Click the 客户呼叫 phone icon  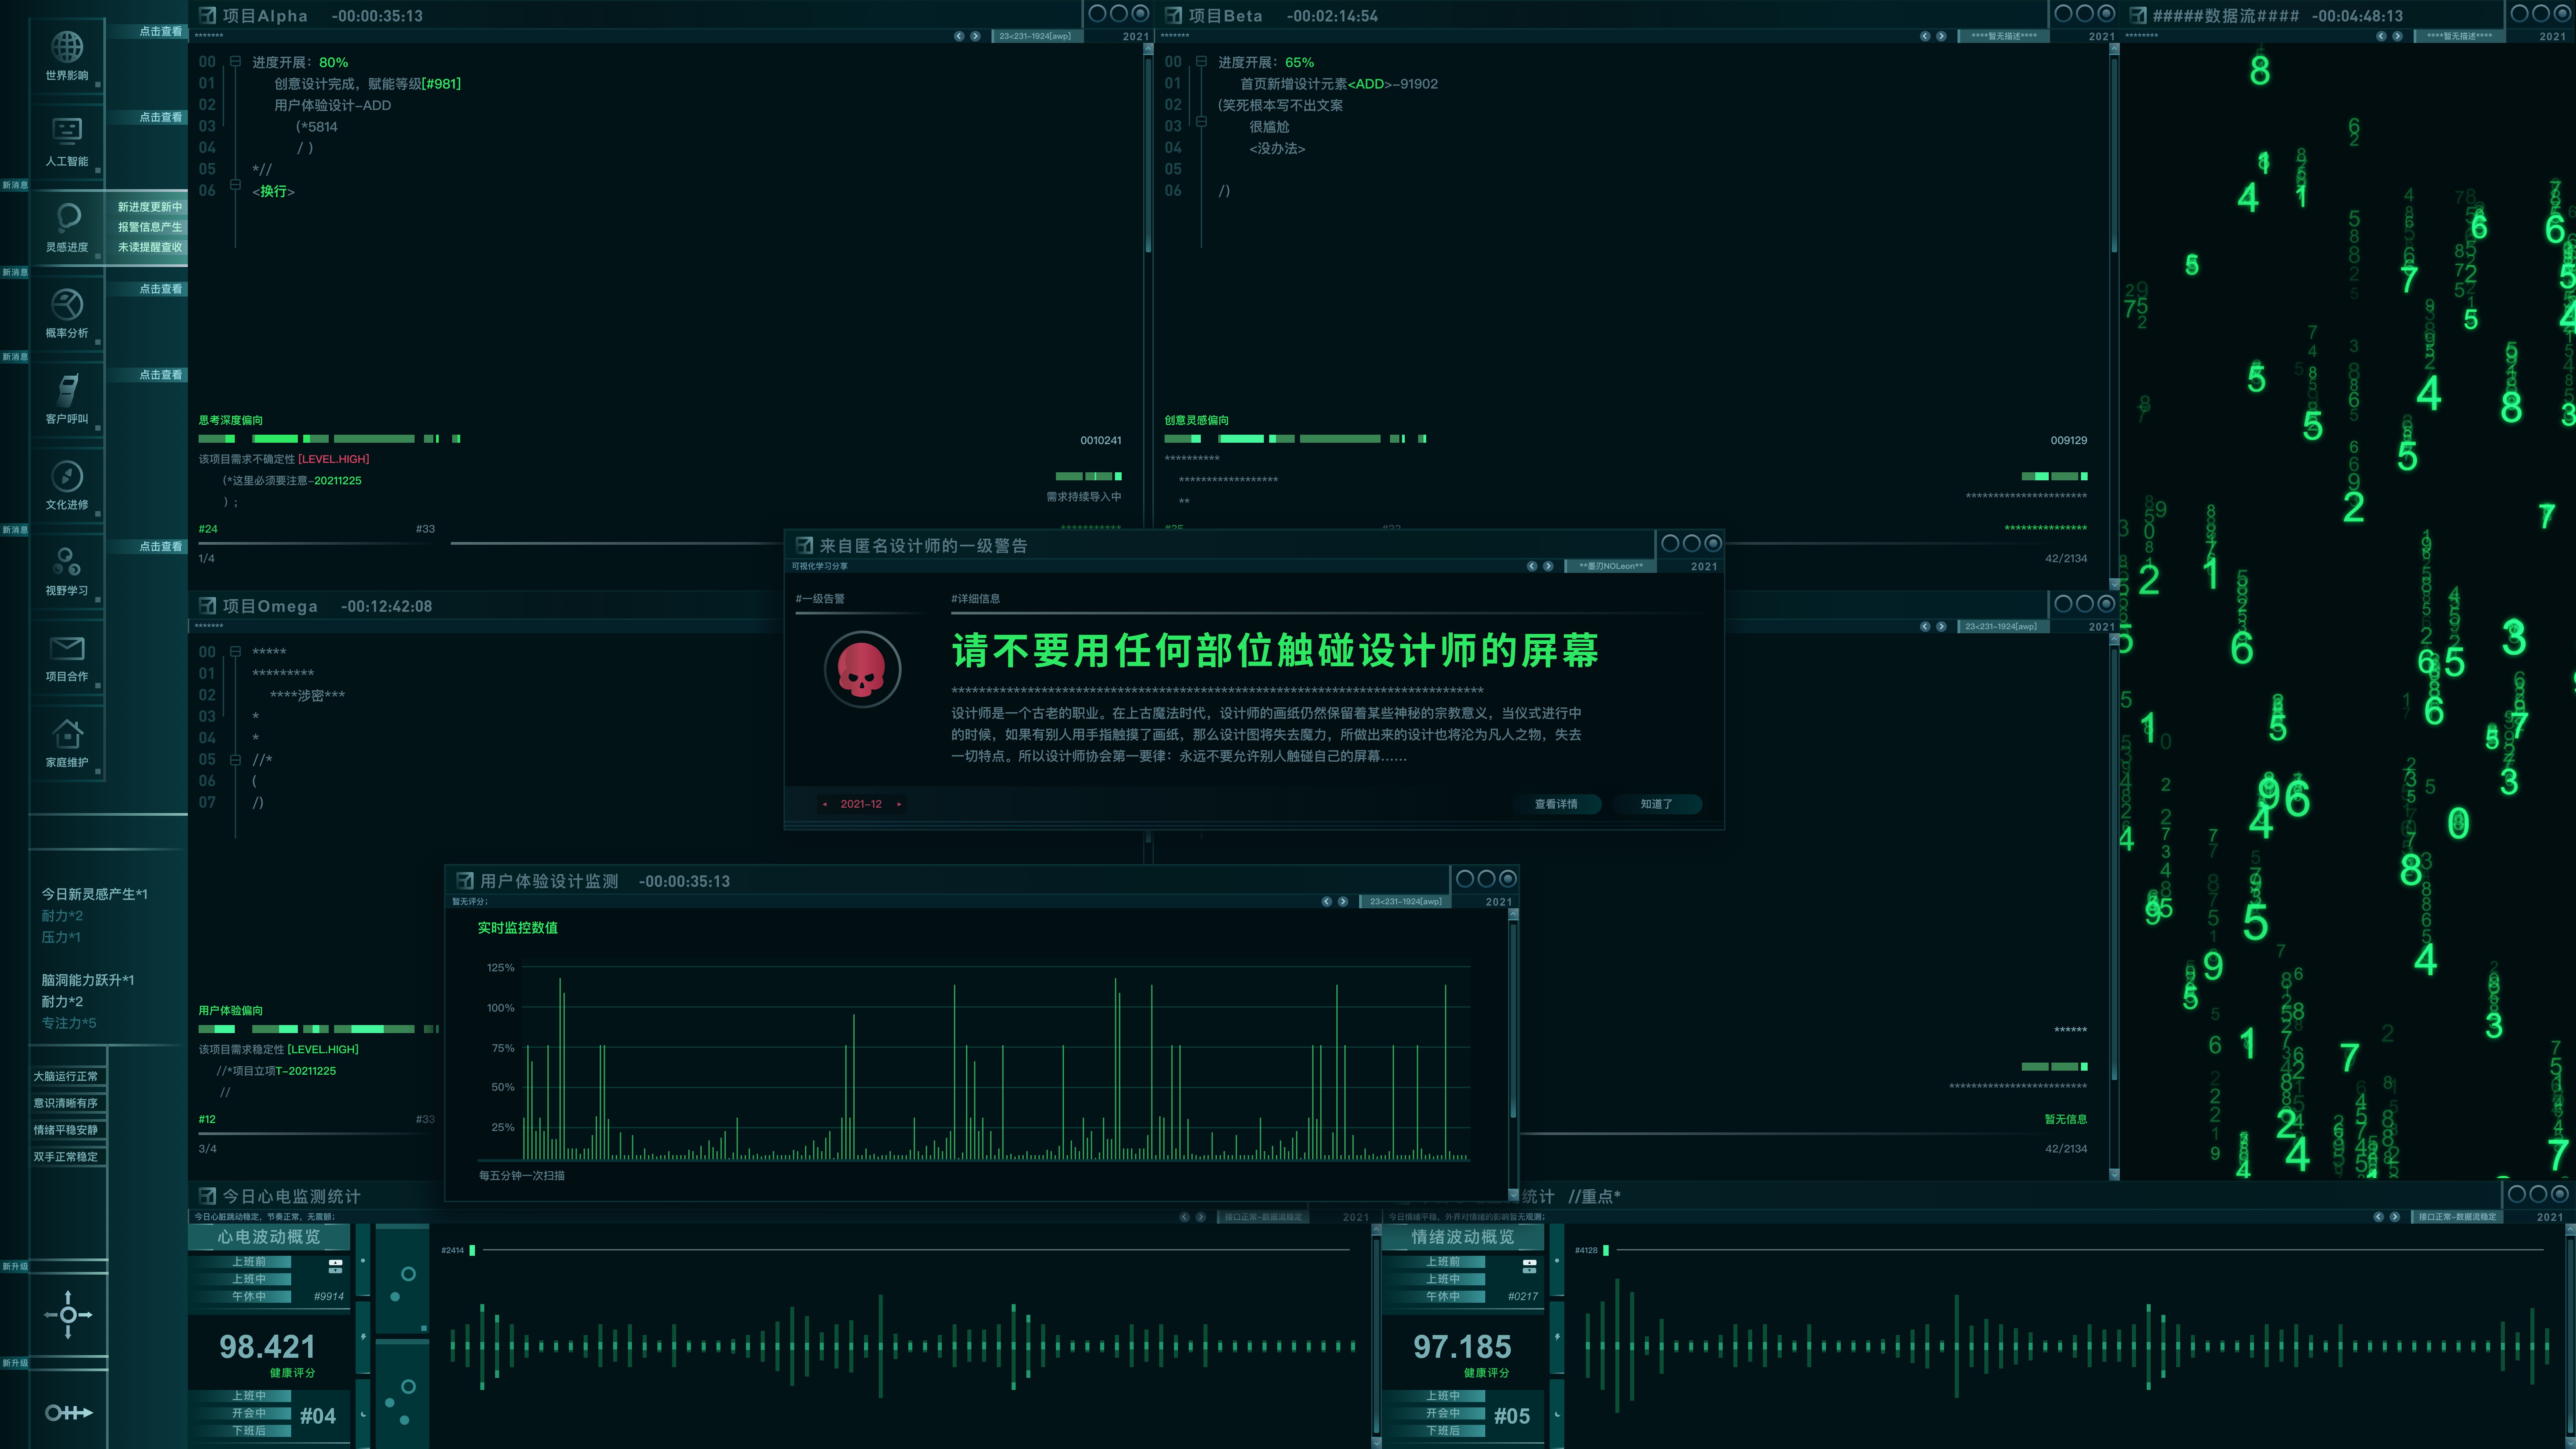[x=67, y=390]
